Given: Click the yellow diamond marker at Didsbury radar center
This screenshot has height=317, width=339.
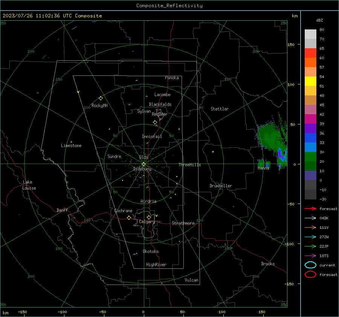Looking at the screenshot, I should pos(144,164).
